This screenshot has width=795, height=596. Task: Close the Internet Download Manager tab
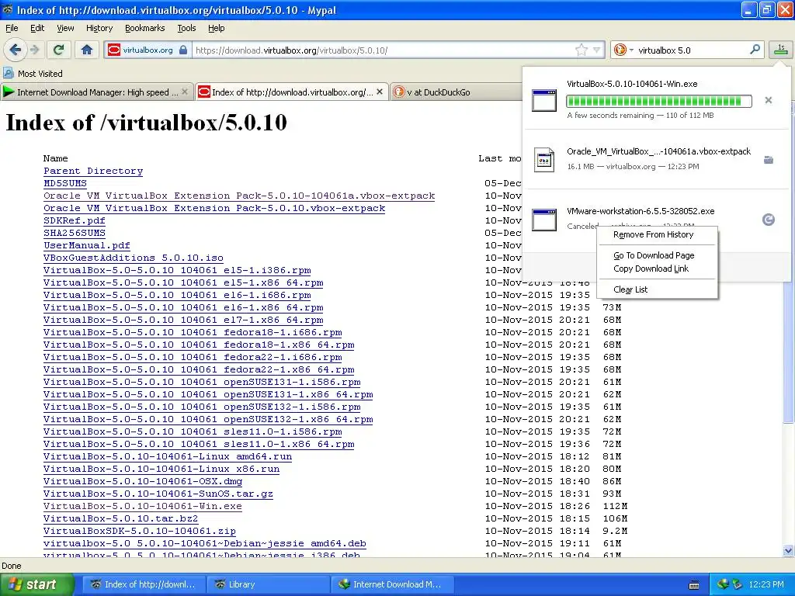185,92
